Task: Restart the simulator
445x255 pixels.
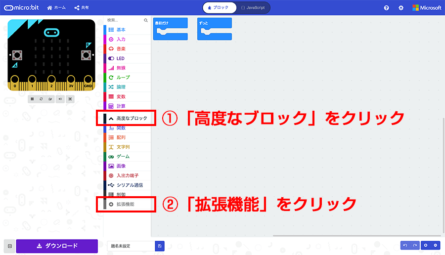Action: [x=41, y=99]
